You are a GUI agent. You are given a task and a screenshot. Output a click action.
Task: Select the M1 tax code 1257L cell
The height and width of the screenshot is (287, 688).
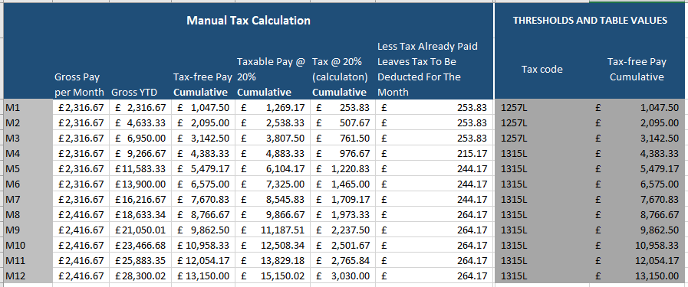(542, 108)
